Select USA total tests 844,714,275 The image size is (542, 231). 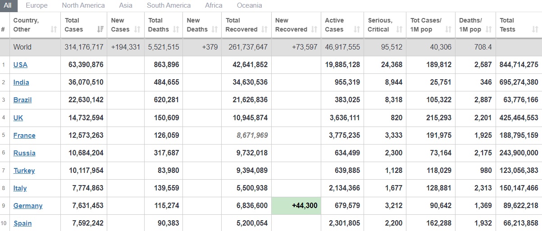pos(519,64)
